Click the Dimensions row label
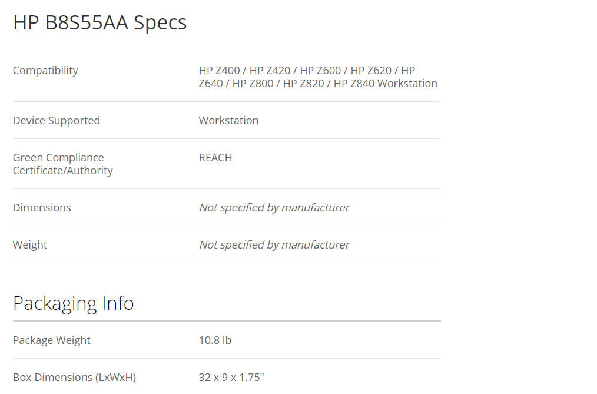 42,208
